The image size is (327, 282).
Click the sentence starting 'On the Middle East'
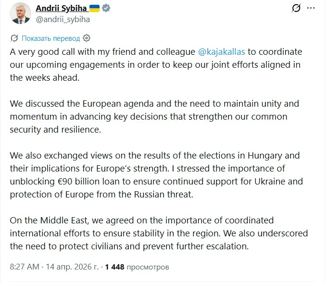click(142, 220)
